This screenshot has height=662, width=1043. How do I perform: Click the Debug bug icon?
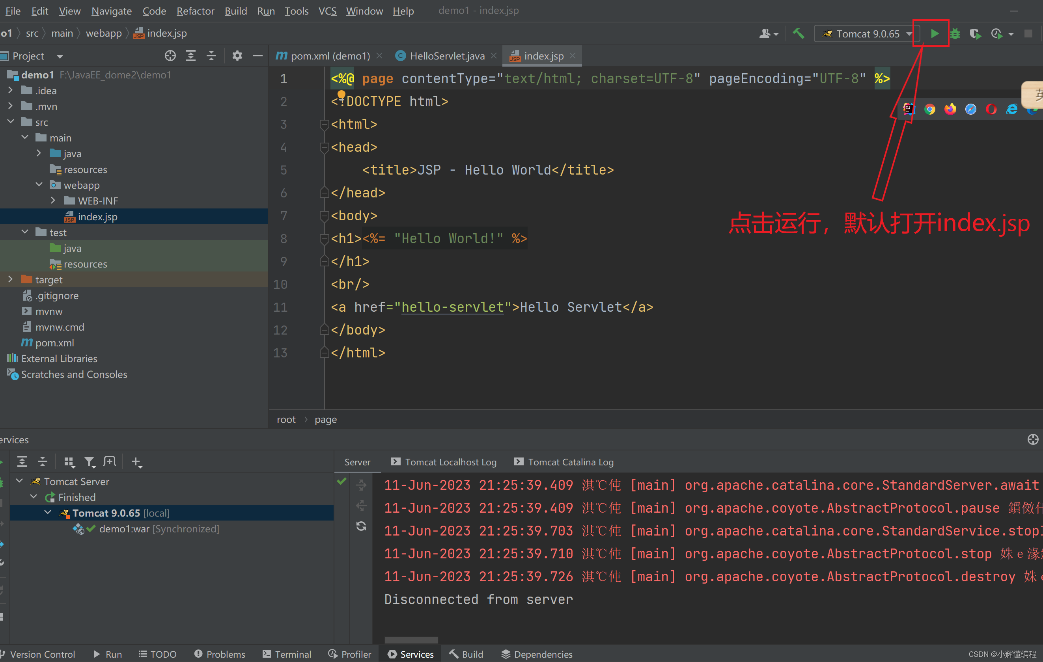coord(955,33)
